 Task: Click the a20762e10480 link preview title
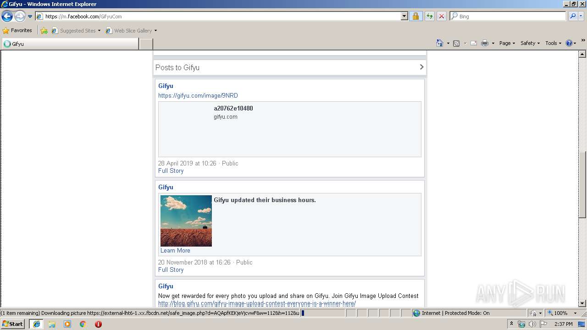(x=233, y=109)
